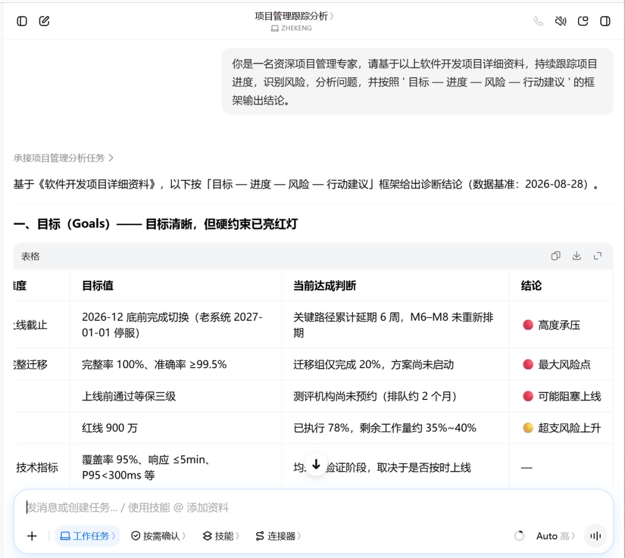This screenshot has height=558, width=625.
Task: Click the loading spinner icon near Auto
Action: pyautogui.click(x=519, y=536)
